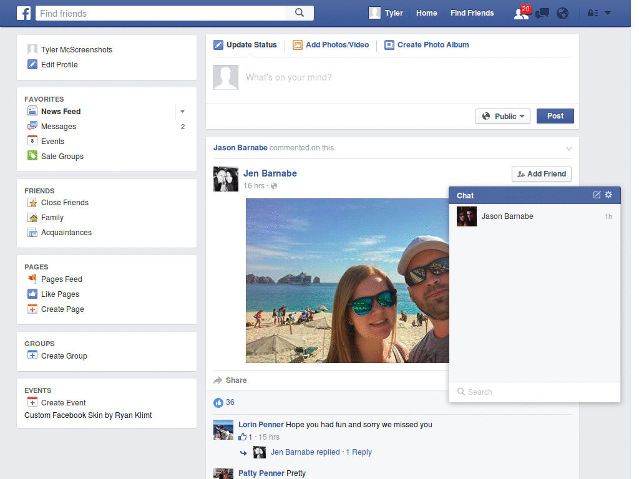Open Chat settings gear icon

pyautogui.click(x=608, y=195)
